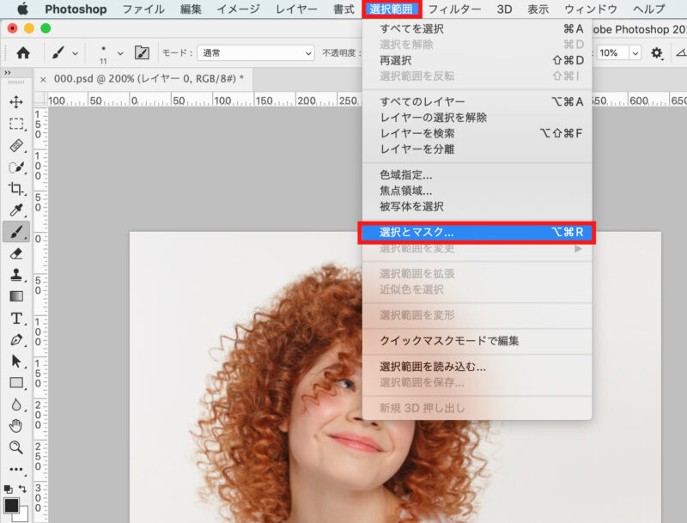
Task: Open the options bar gear settings
Action: [656, 53]
